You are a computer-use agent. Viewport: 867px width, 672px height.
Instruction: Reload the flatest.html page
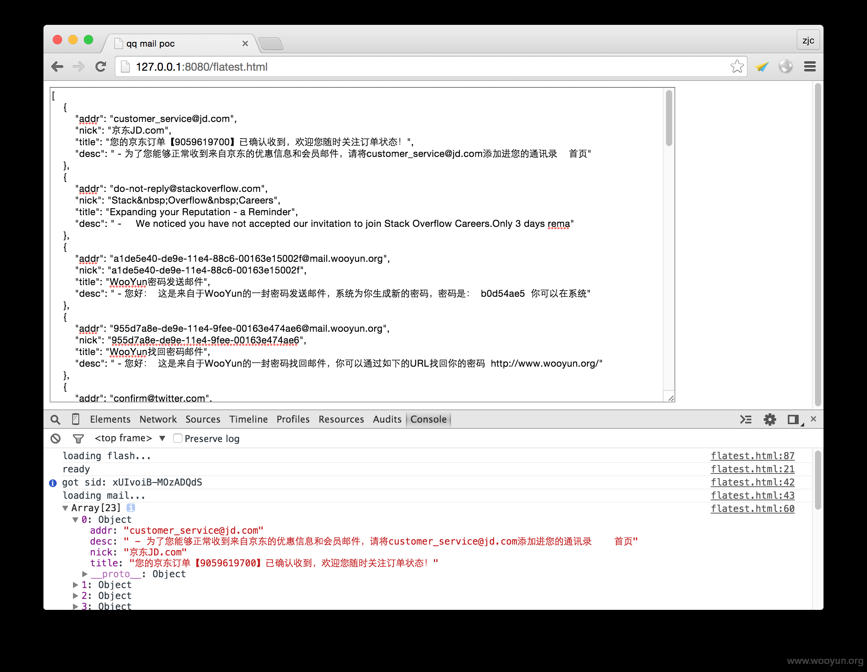click(x=101, y=67)
